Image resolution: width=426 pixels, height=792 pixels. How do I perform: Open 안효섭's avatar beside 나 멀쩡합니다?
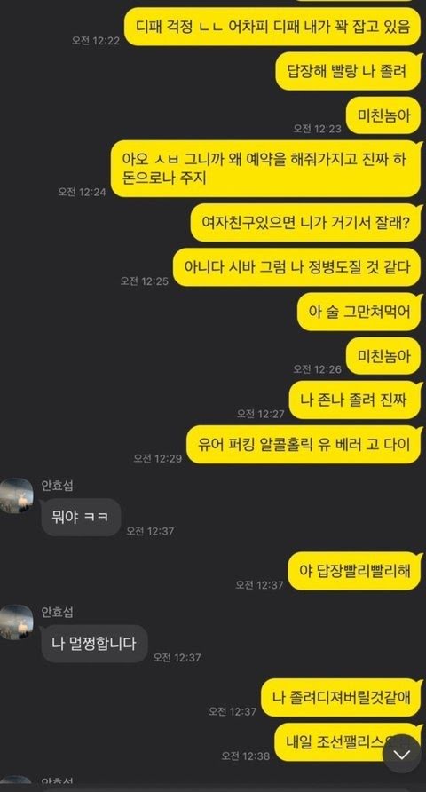pyautogui.click(x=17, y=622)
